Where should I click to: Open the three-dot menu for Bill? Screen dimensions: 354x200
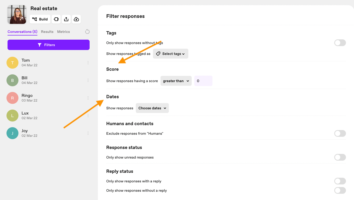(x=88, y=80)
